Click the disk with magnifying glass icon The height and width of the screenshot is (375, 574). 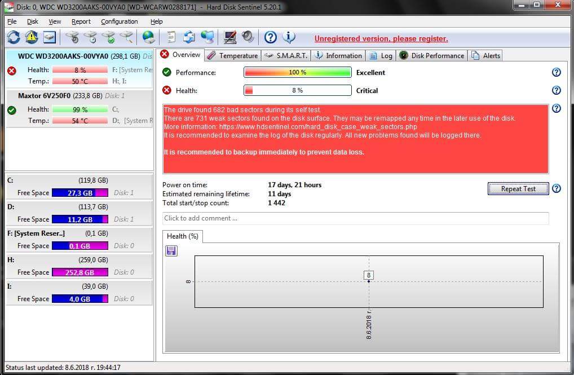(127, 37)
